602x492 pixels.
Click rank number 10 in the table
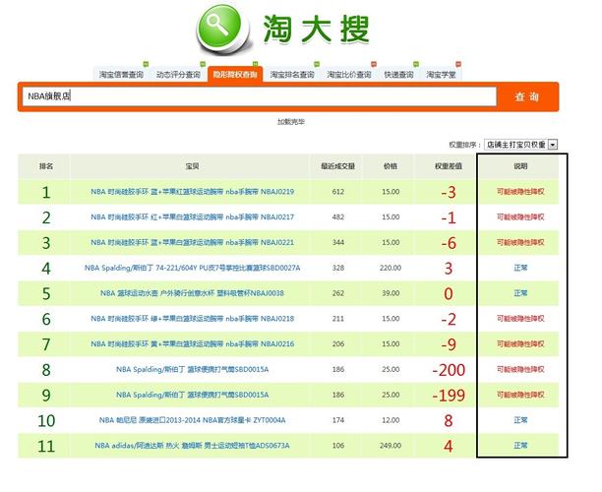(x=46, y=421)
